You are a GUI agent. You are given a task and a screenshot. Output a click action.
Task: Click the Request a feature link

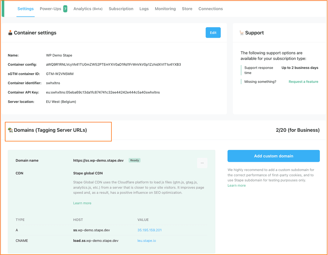point(303,81)
